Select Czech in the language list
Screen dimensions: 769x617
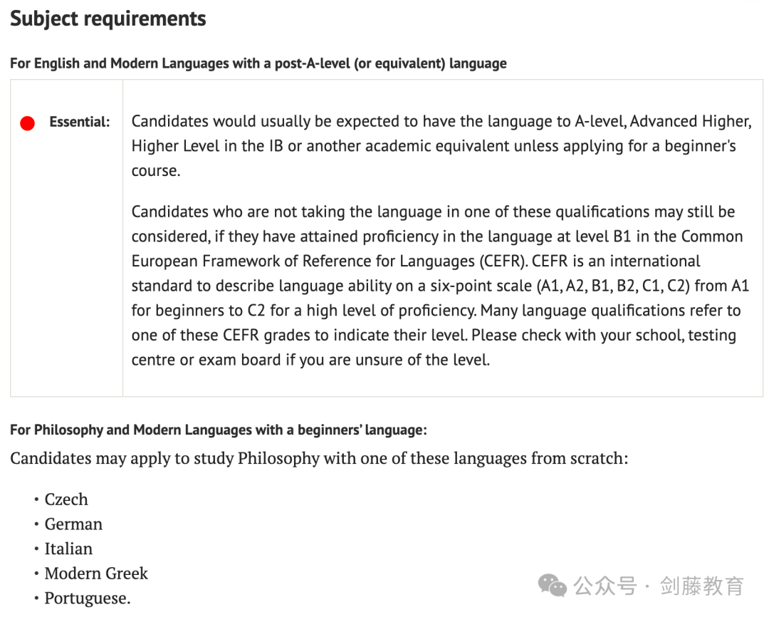coord(66,499)
